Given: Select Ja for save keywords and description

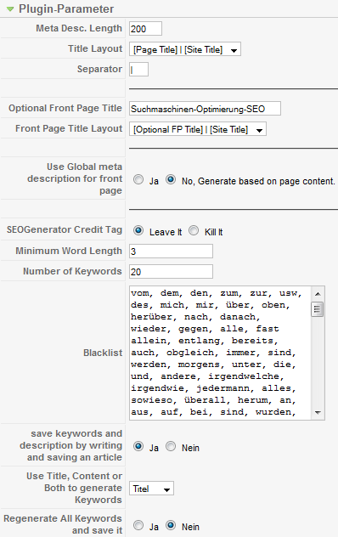Looking at the screenshot, I should 138,446.
